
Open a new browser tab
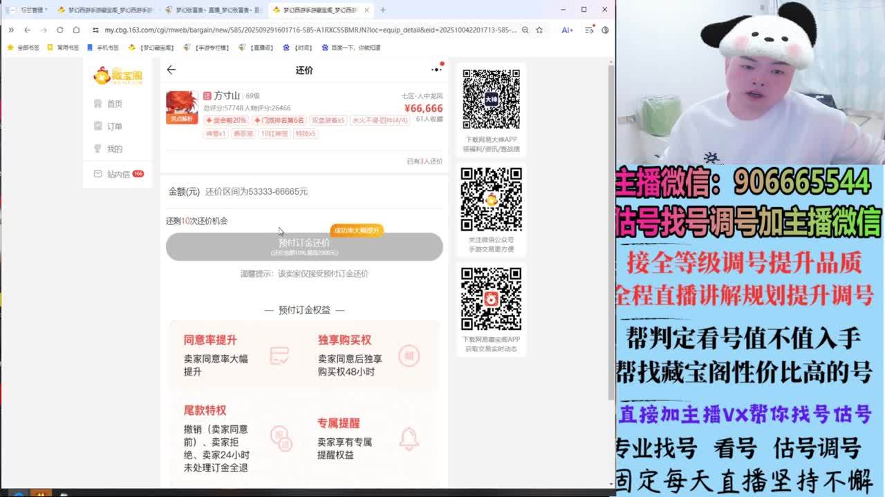382,10
